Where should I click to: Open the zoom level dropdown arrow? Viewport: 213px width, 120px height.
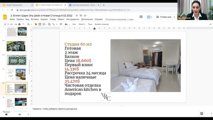tap(32, 24)
